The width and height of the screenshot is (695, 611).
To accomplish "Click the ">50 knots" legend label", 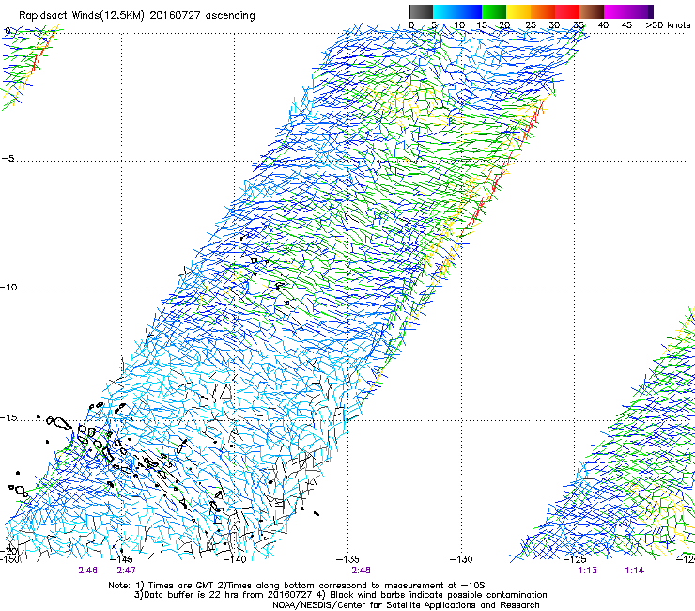I will 668,25.
